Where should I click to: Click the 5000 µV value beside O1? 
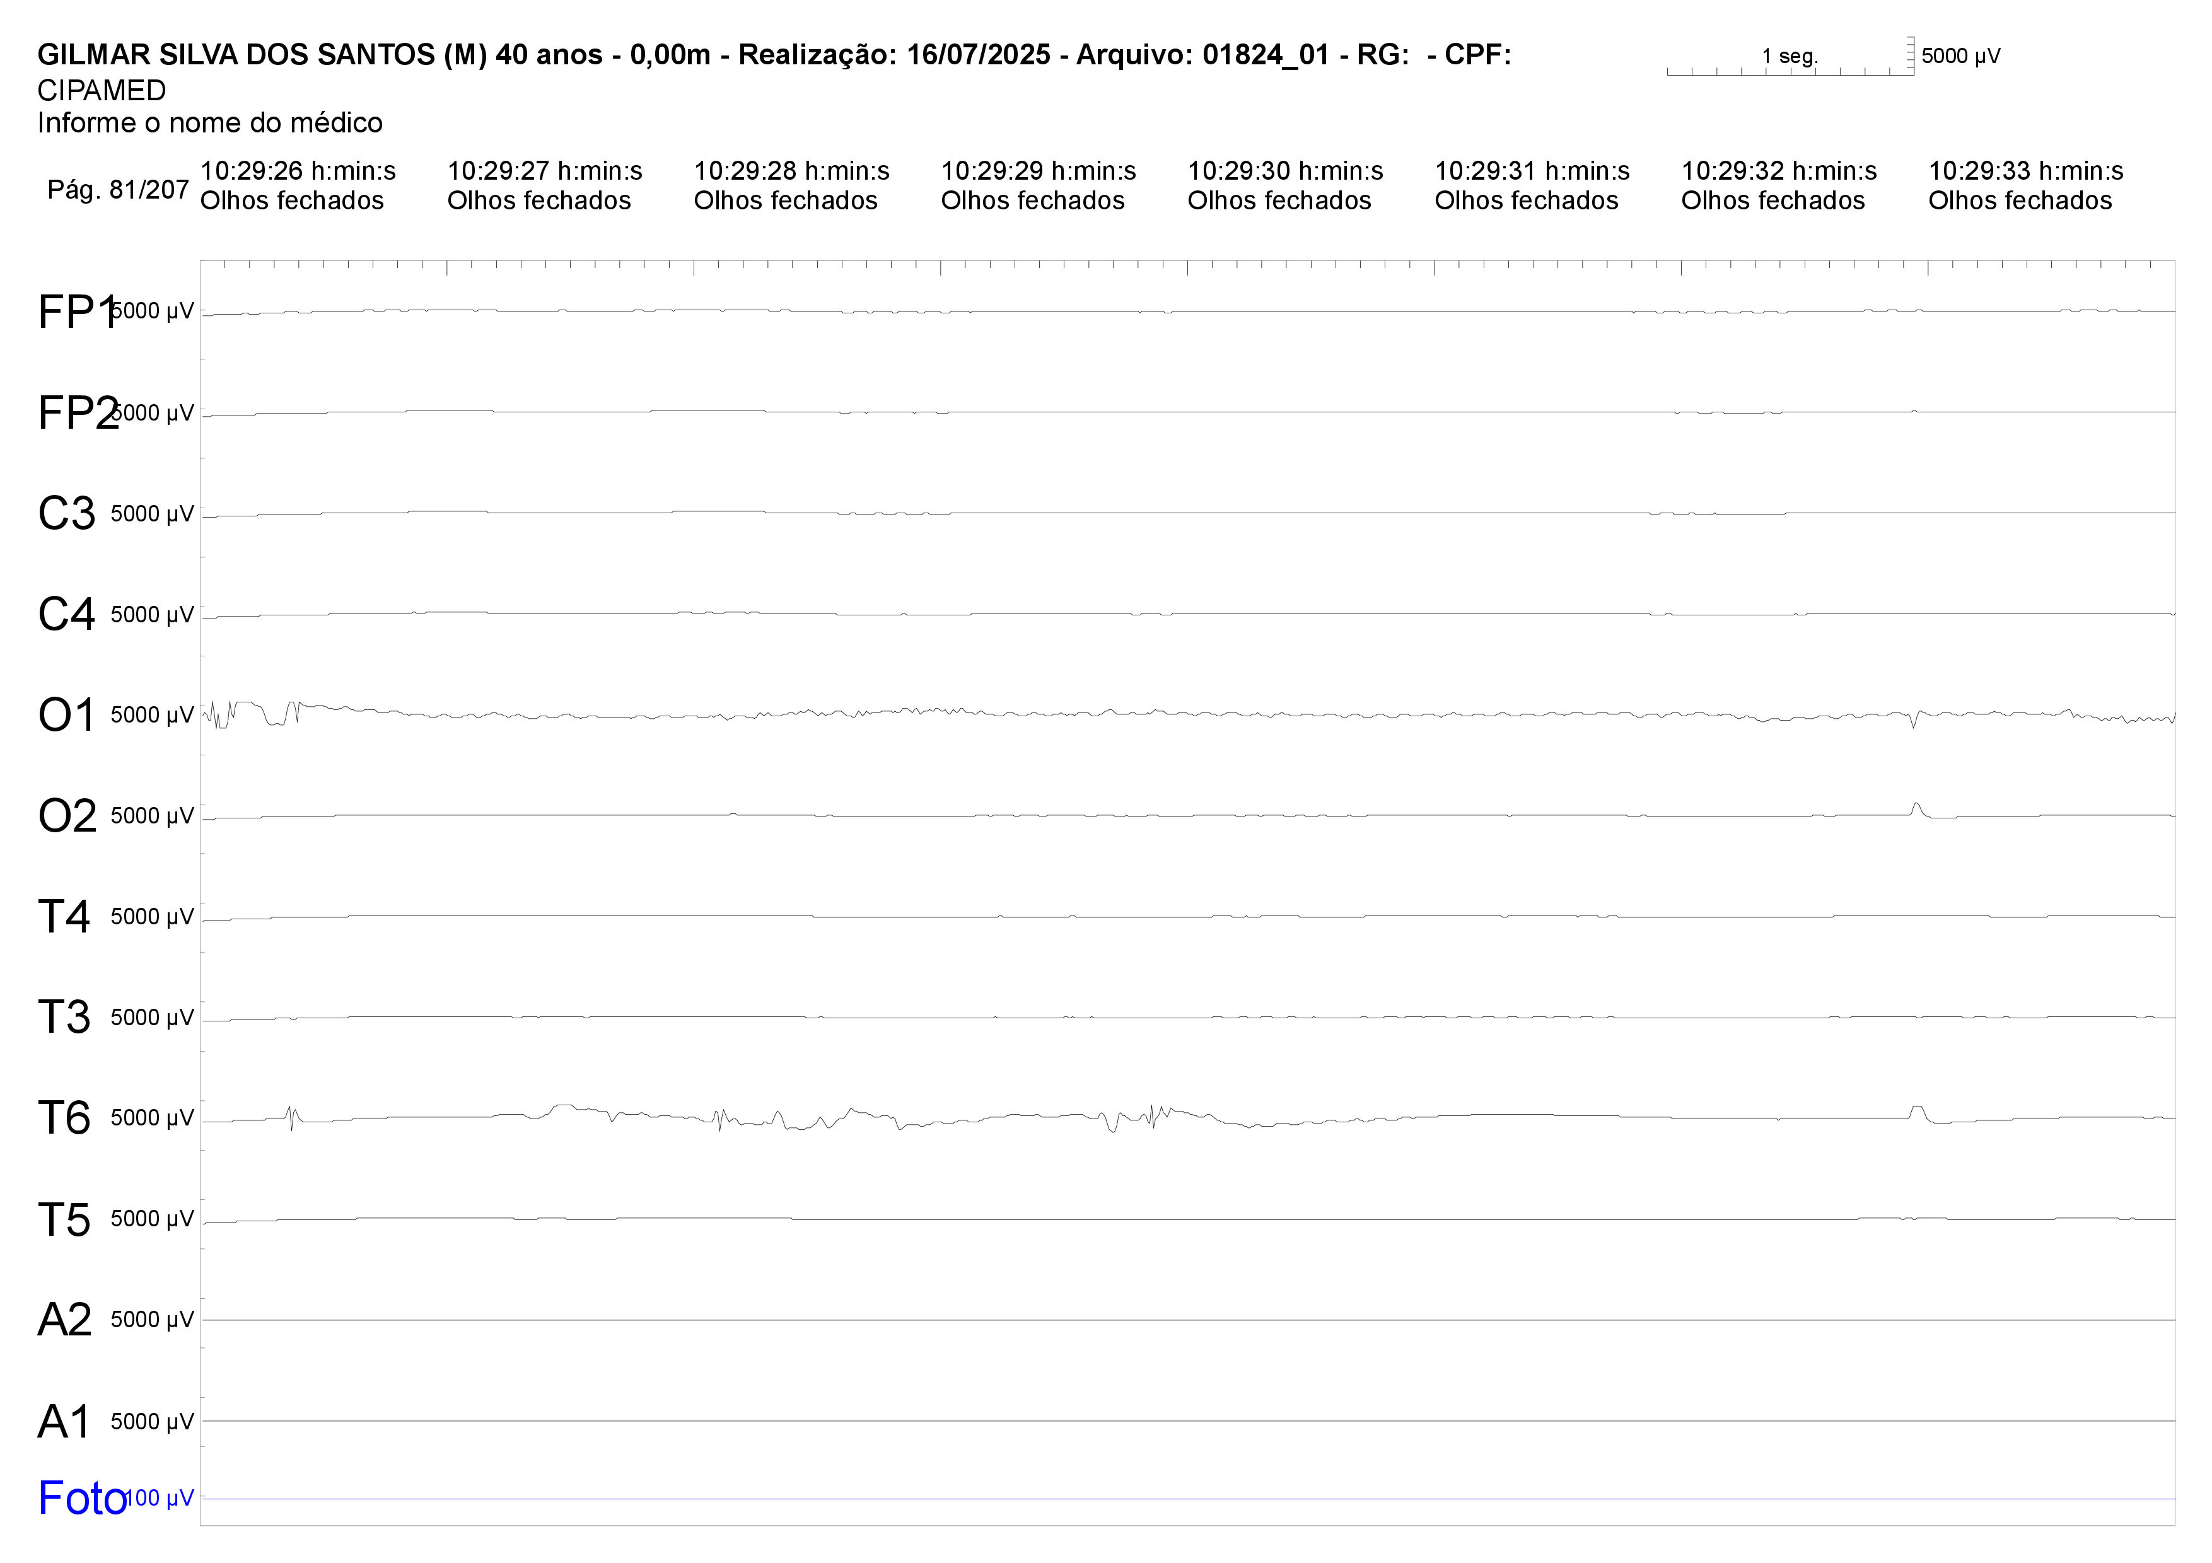152,716
